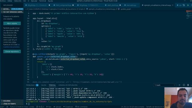
Task: Expand the EDITOR... section (editores abiertos)
Action: 6,9
